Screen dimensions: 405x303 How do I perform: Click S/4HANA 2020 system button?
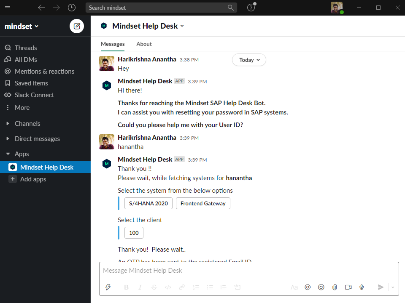click(x=148, y=203)
